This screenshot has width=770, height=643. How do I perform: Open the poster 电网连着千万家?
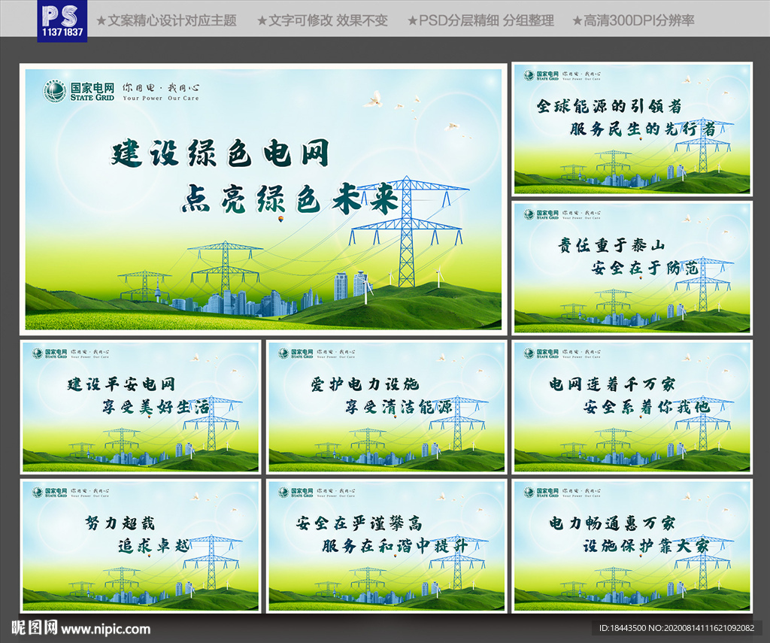click(x=632, y=407)
